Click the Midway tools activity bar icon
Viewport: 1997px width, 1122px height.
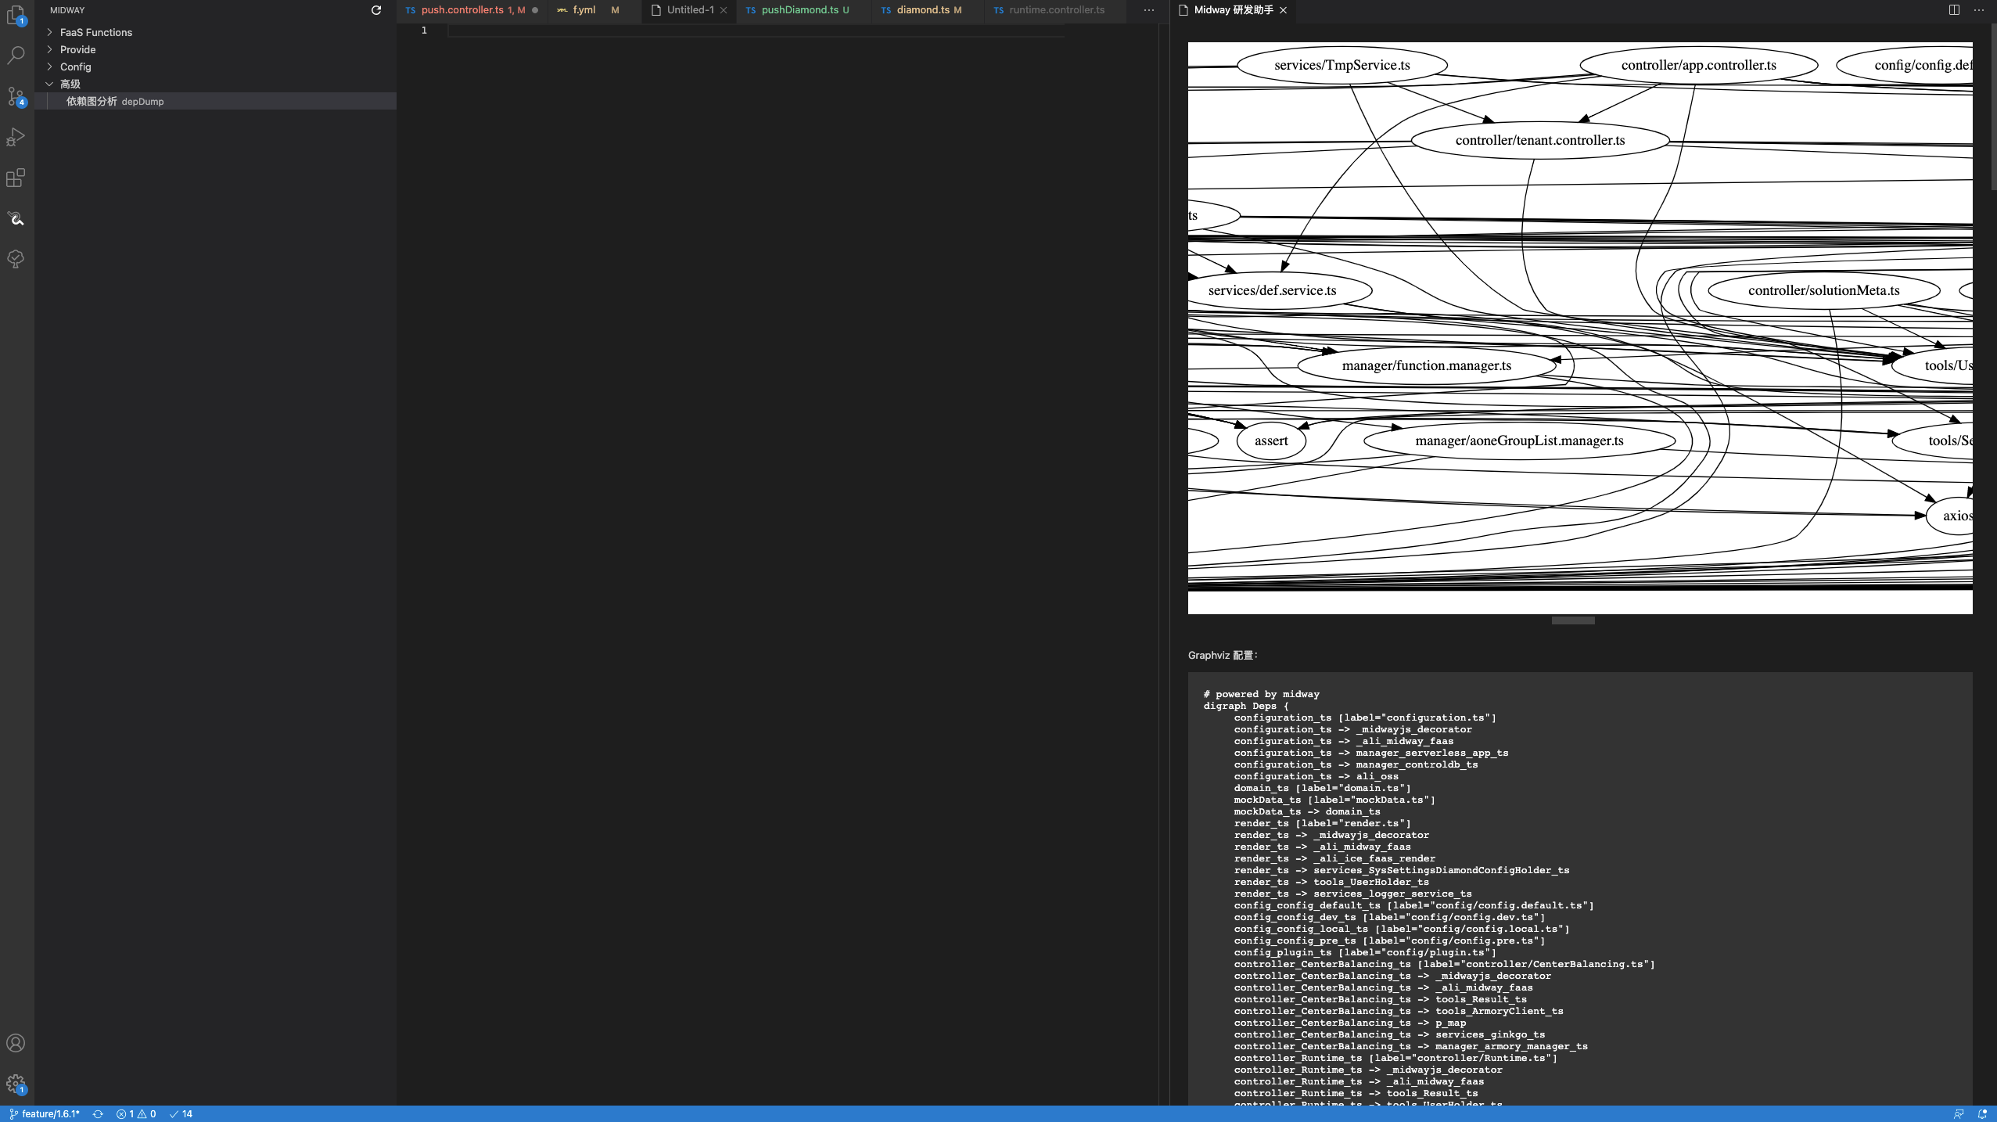(x=16, y=218)
